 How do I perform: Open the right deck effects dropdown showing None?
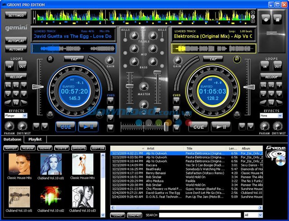(272, 116)
